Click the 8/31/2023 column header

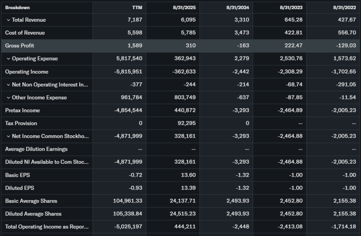(x=292, y=7)
